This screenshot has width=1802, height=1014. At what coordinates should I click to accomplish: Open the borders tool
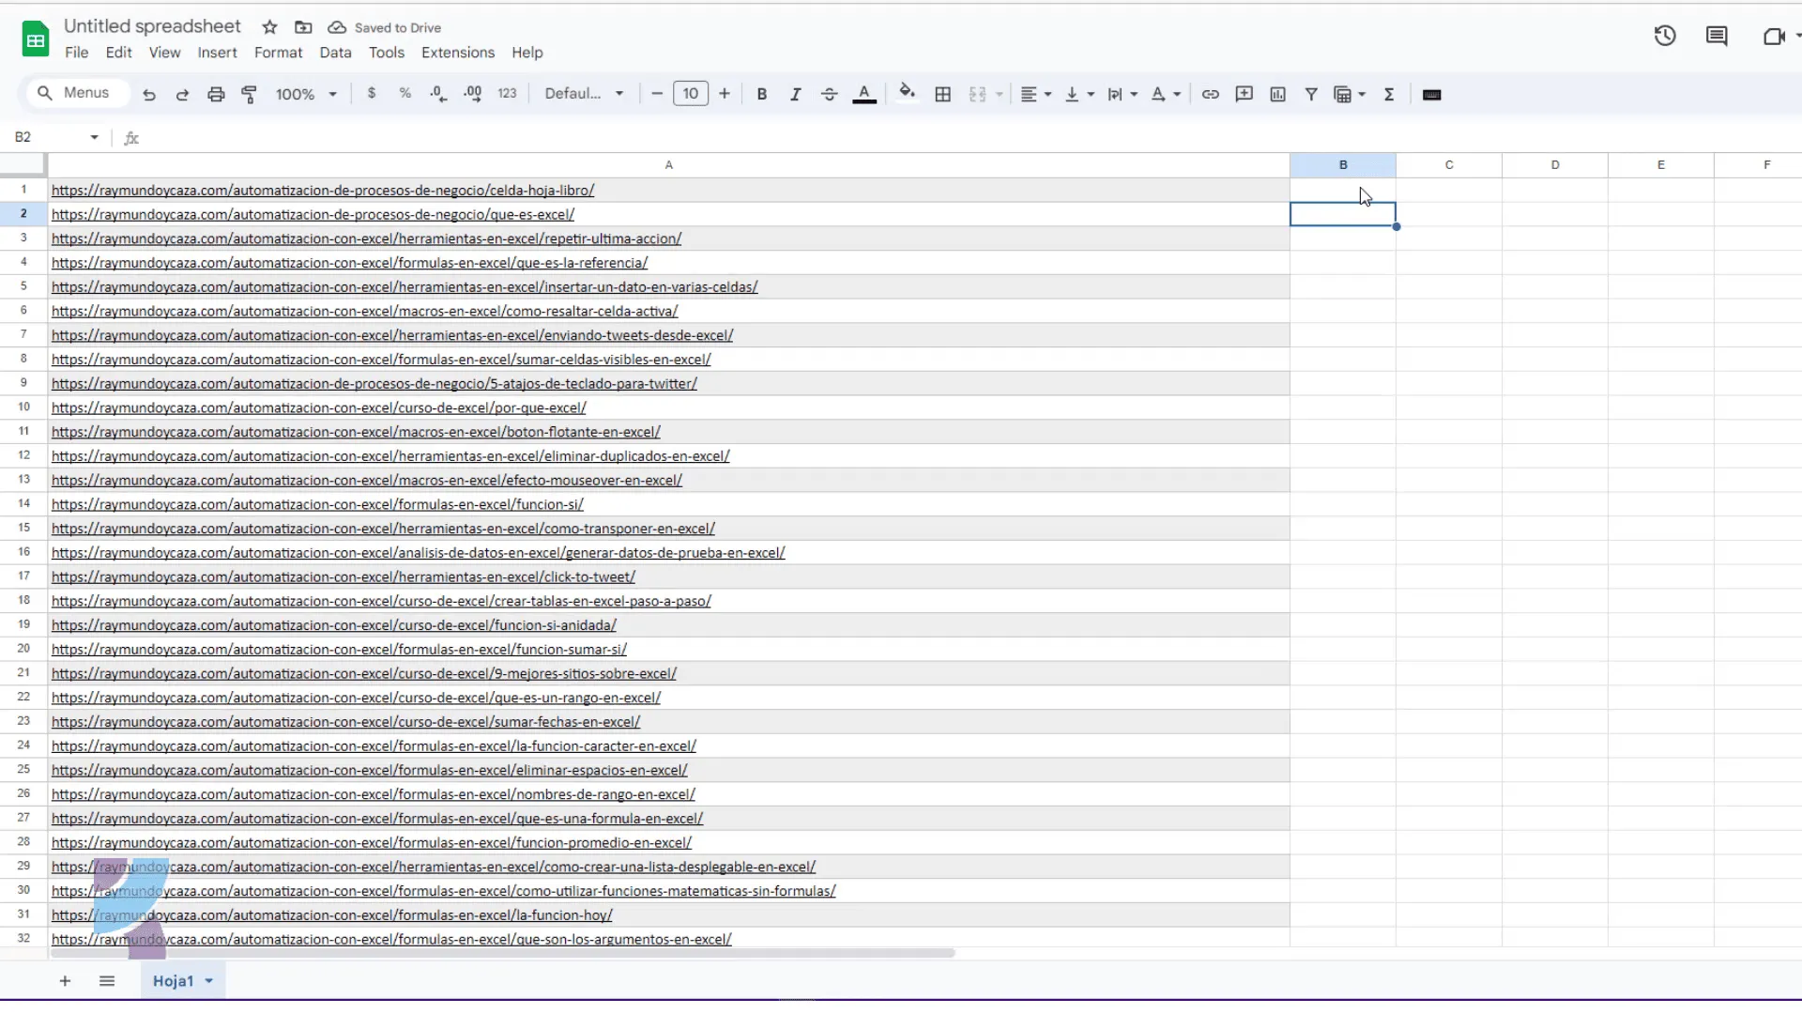click(x=943, y=95)
